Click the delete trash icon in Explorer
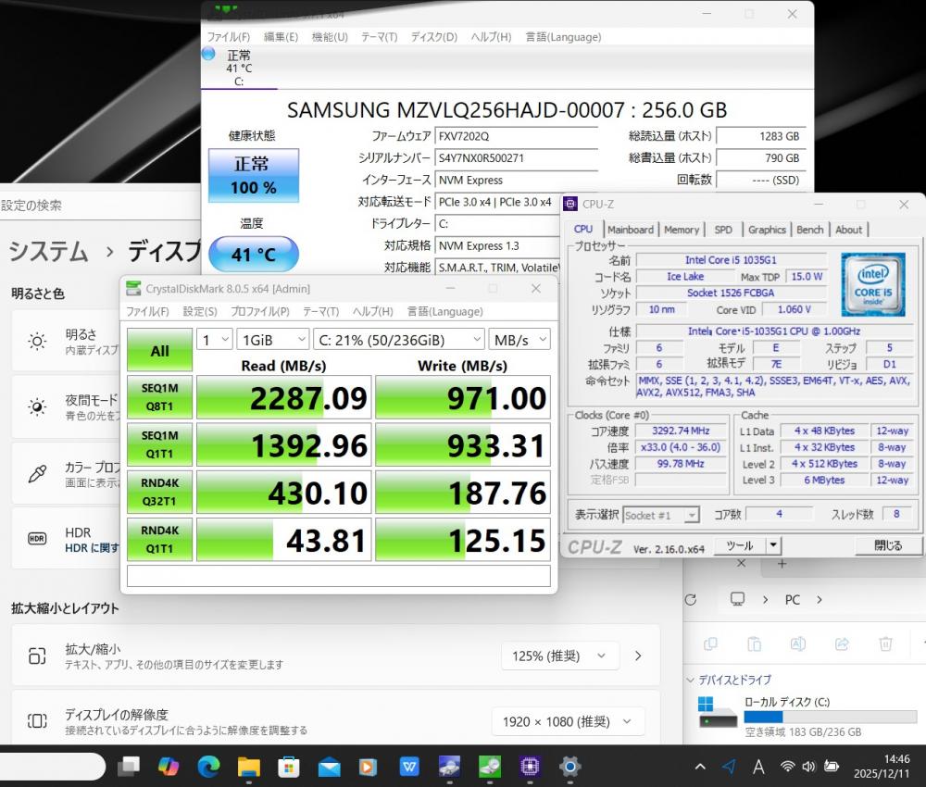926x787 pixels. [x=885, y=643]
